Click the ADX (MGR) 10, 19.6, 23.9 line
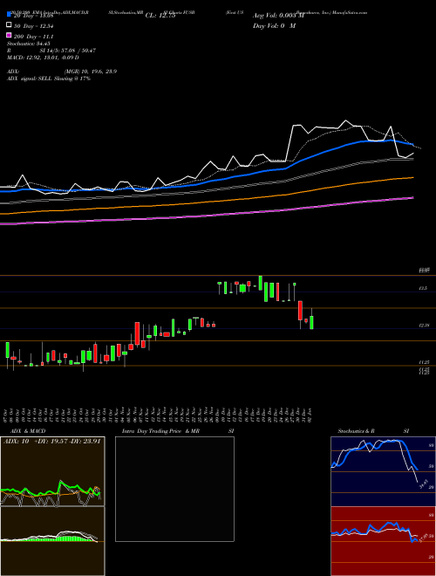The image size is (436, 576). pos(62,72)
